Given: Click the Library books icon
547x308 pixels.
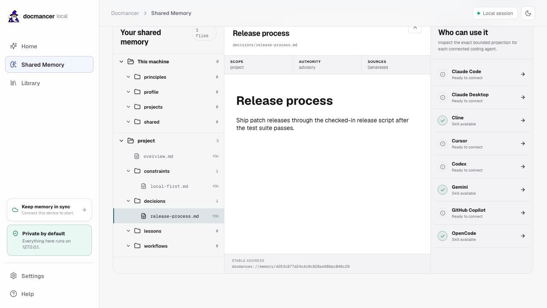Looking at the screenshot, I should point(14,83).
